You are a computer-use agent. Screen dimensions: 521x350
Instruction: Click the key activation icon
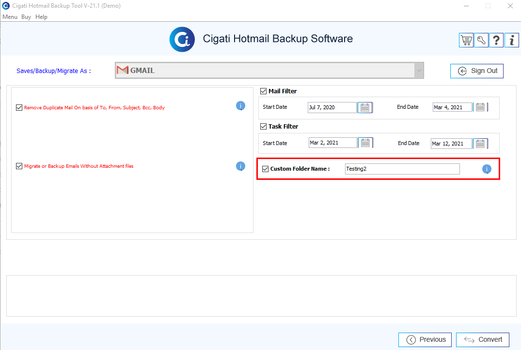481,41
